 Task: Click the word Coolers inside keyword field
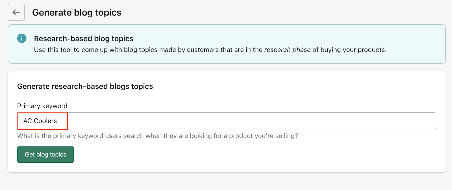pos(45,121)
